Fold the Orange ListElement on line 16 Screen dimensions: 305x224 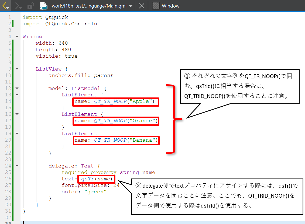(x=17, y=114)
